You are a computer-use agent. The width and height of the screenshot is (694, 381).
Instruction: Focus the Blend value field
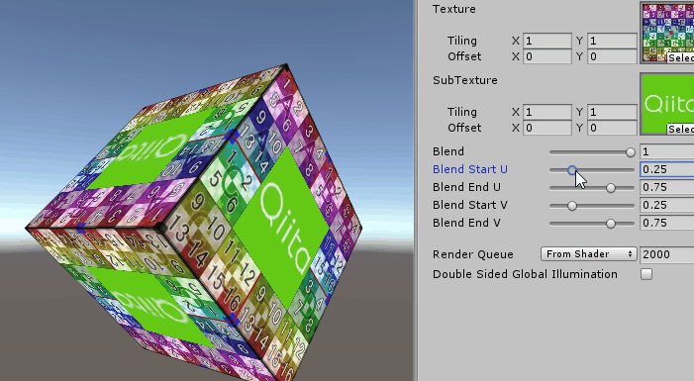point(667,151)
